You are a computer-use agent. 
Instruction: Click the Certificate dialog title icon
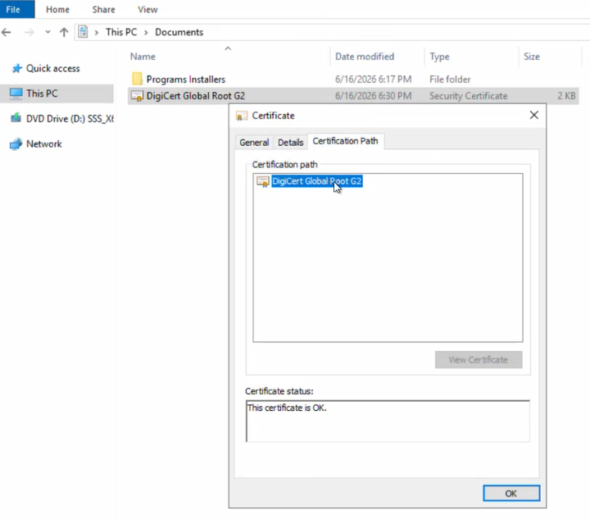(x=241, y=116)
